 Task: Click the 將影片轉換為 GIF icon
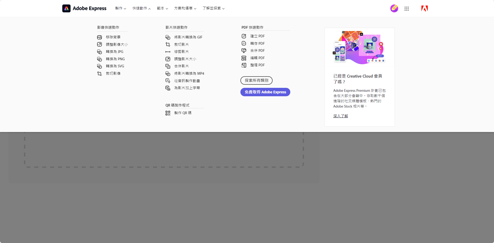point(168,37)
